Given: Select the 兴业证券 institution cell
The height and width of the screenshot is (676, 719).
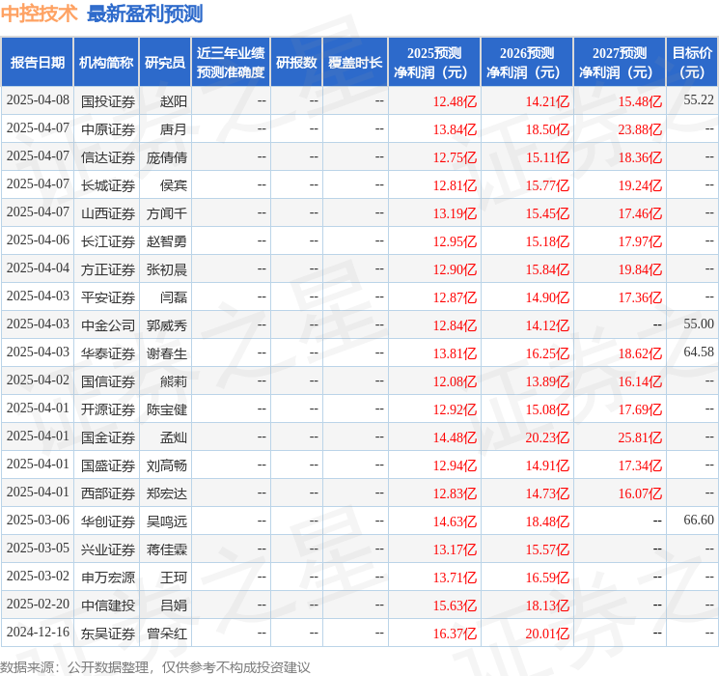Looking at the screenshot, I should pos(108,549).
